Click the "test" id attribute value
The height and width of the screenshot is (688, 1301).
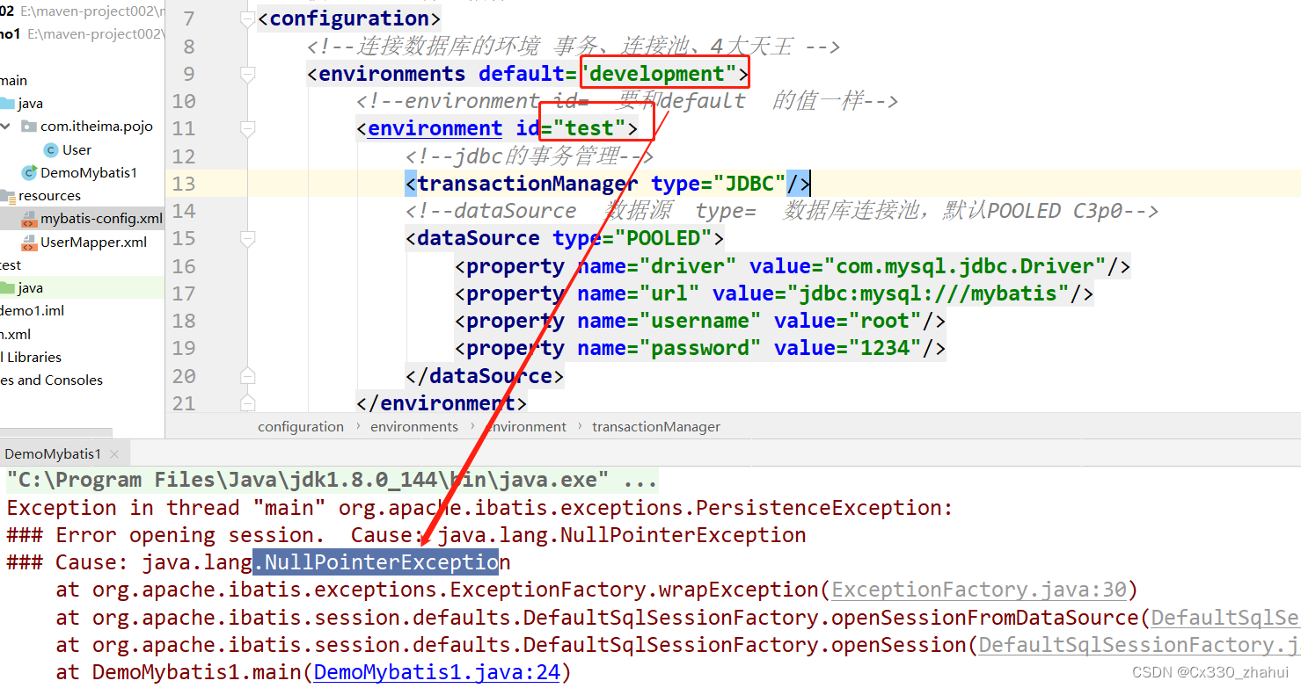click(x=588, y=129)
